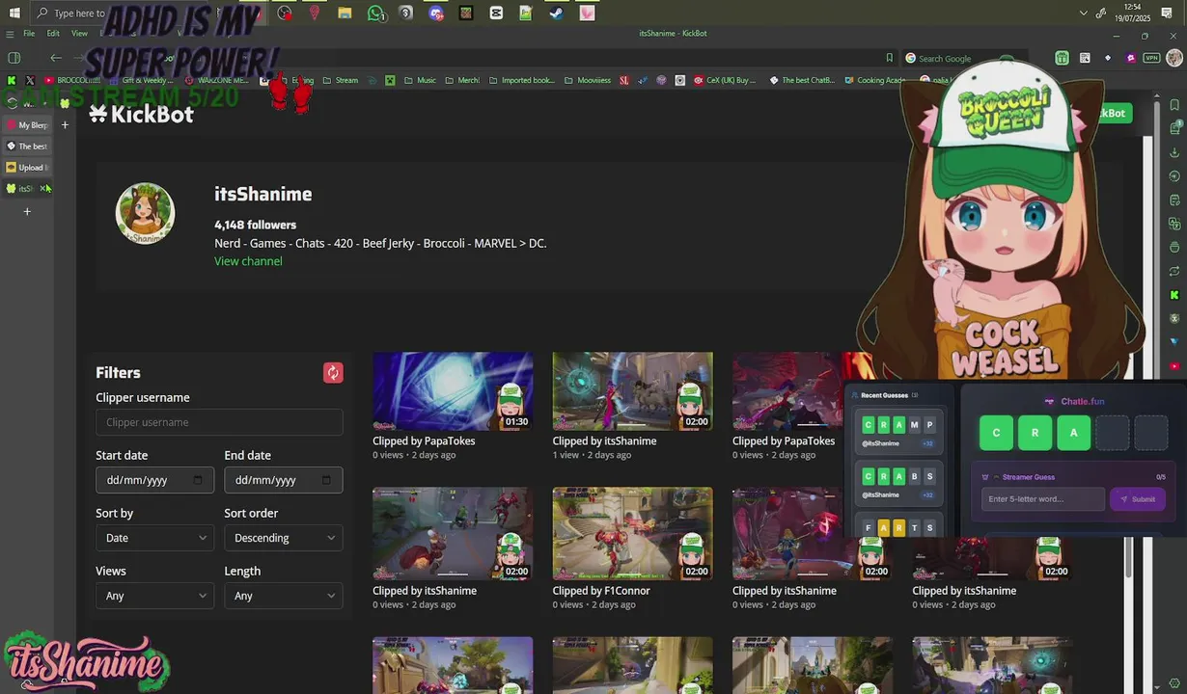Viewport: 1187px width, 694px height.
Task: Play the clip with 1 view
Action: point(632,390)
